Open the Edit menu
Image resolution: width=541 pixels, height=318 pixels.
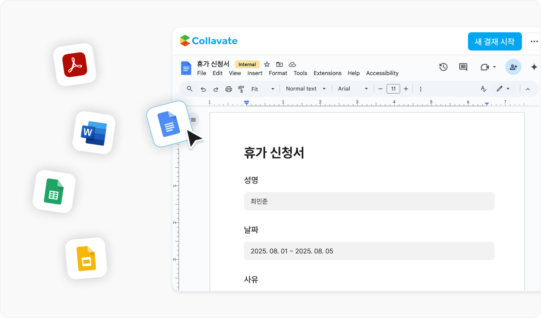217,73
